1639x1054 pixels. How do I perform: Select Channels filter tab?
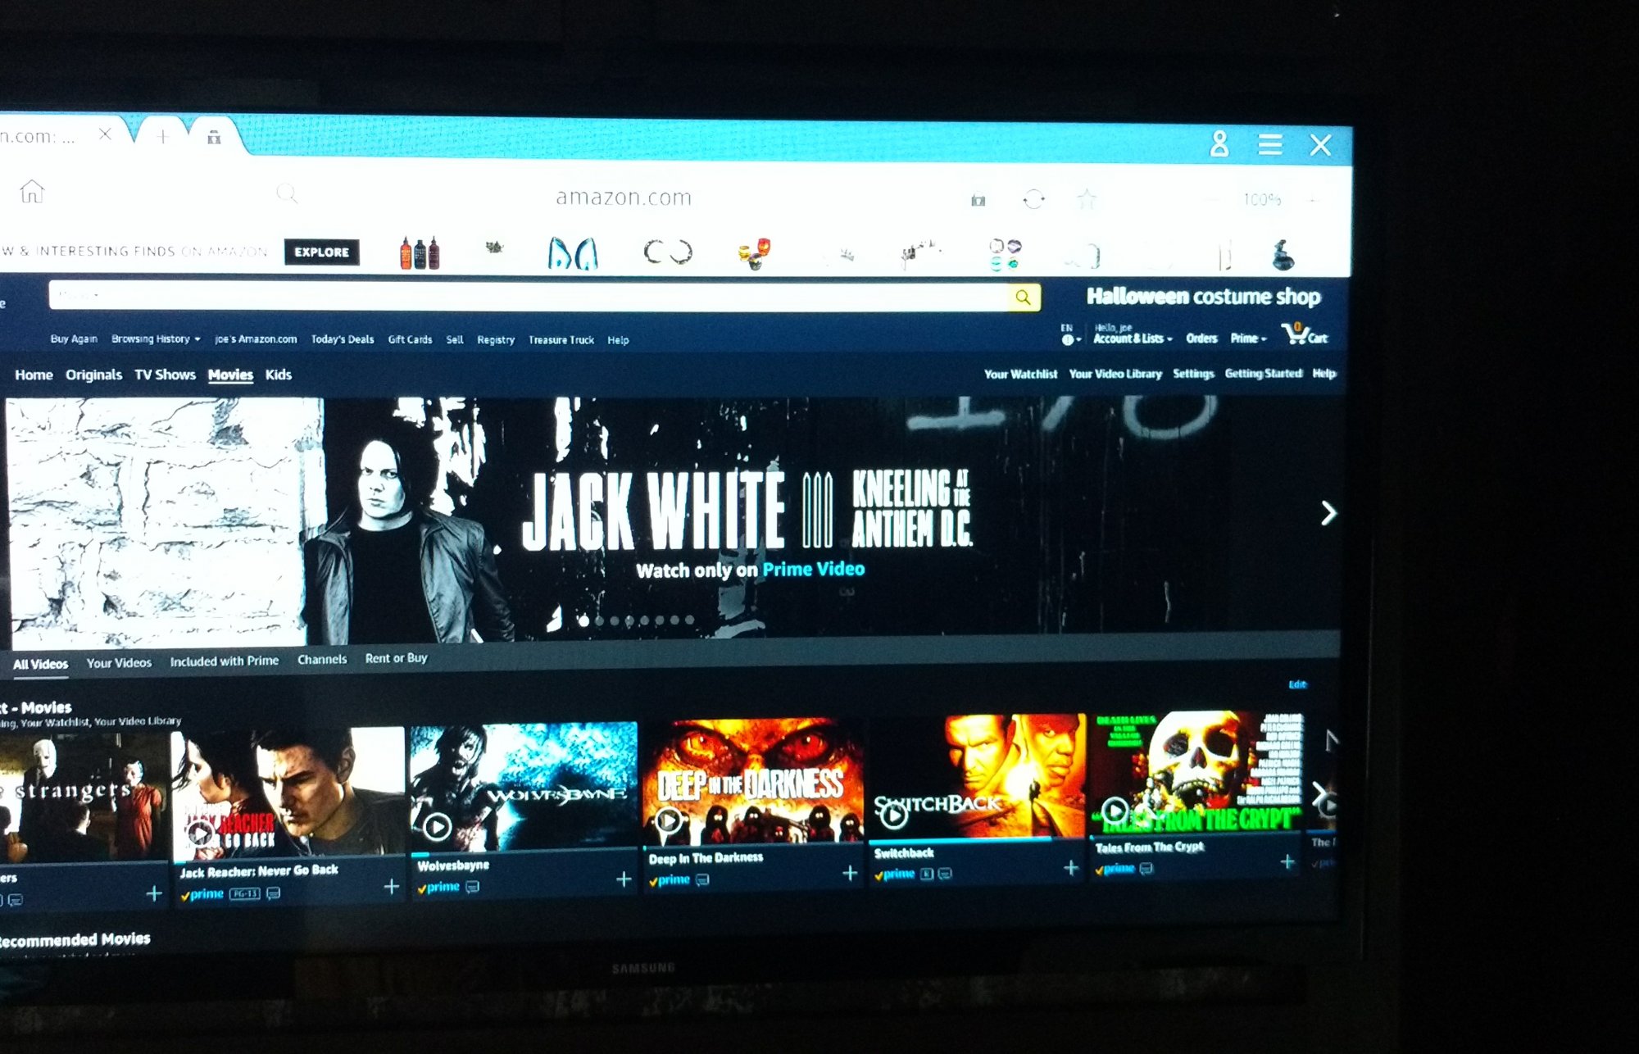[x=322, y=659]
